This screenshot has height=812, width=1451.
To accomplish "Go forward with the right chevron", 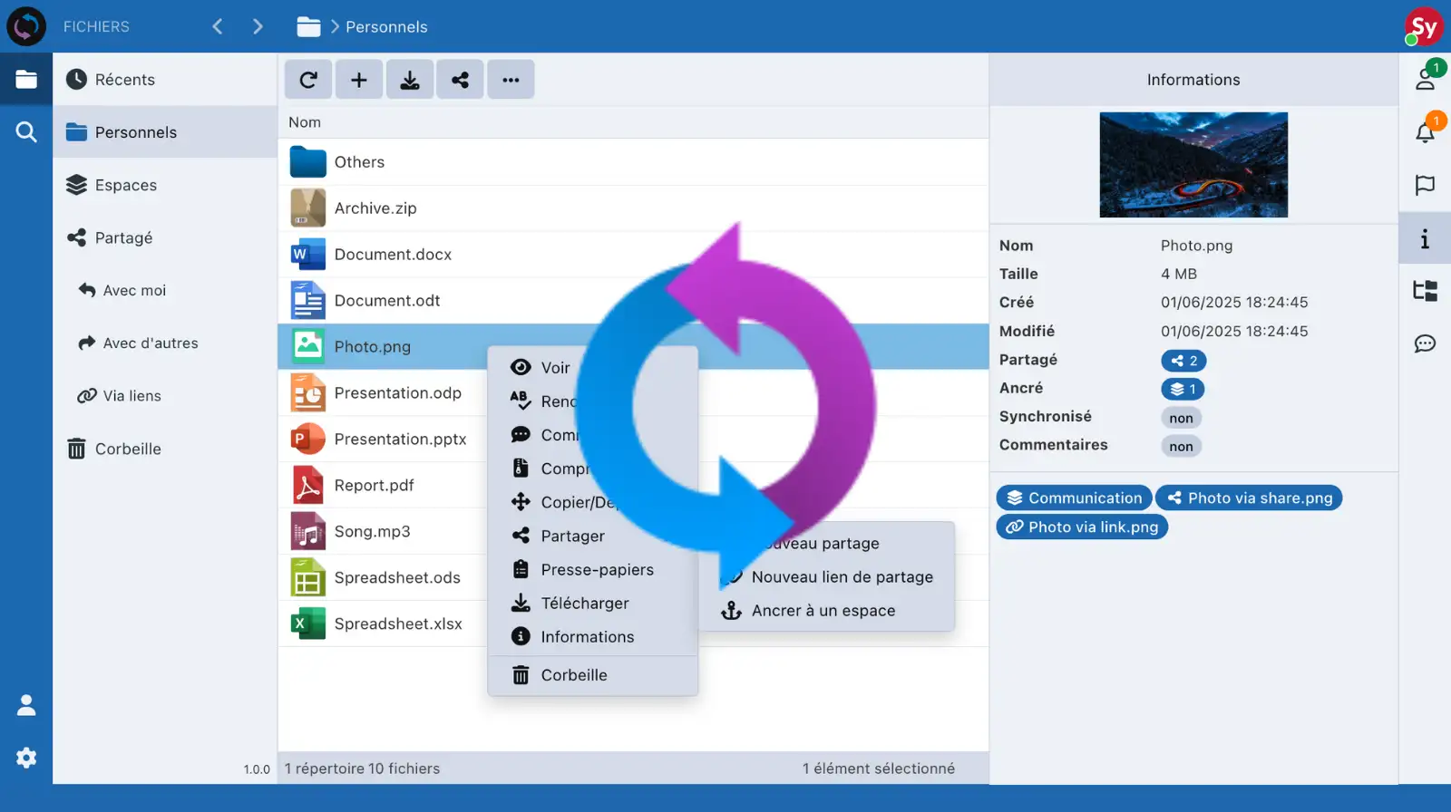I will [x=258, y=26].
